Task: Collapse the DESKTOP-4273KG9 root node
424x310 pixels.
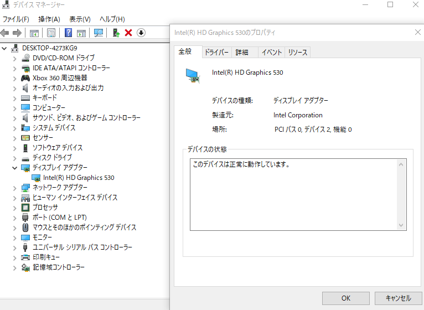Action: coord(4,48)
